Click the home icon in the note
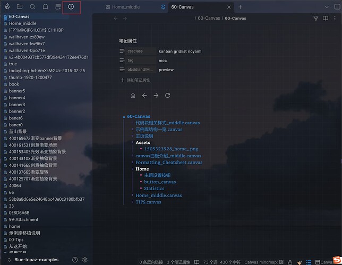This screenshot has width=342, height=265. tap(133, 96)
